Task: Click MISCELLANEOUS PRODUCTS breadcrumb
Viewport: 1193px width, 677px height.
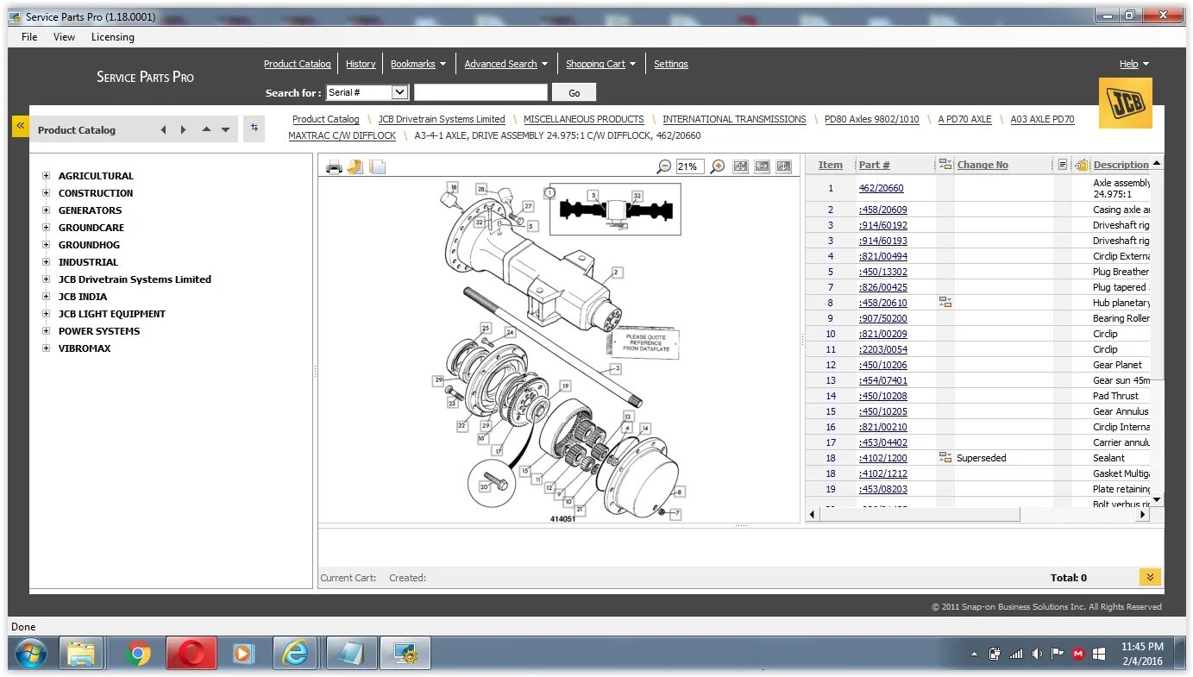Action: point(584,119)
